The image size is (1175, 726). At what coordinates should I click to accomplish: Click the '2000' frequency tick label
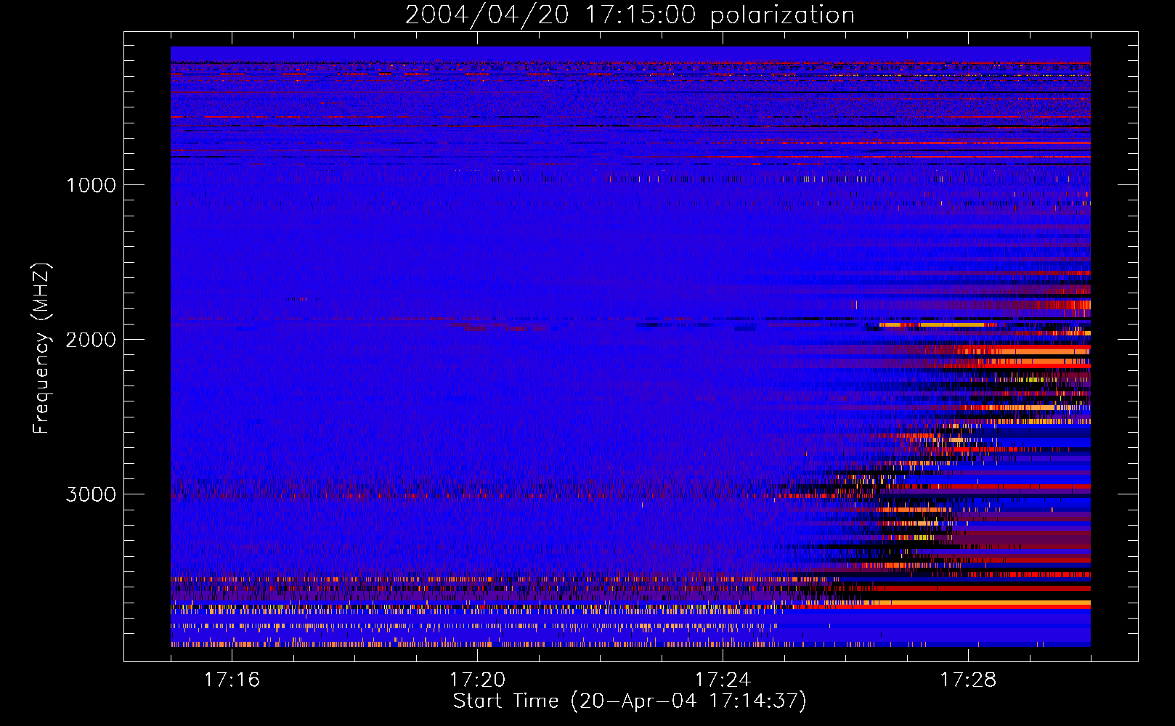(91, 340)
